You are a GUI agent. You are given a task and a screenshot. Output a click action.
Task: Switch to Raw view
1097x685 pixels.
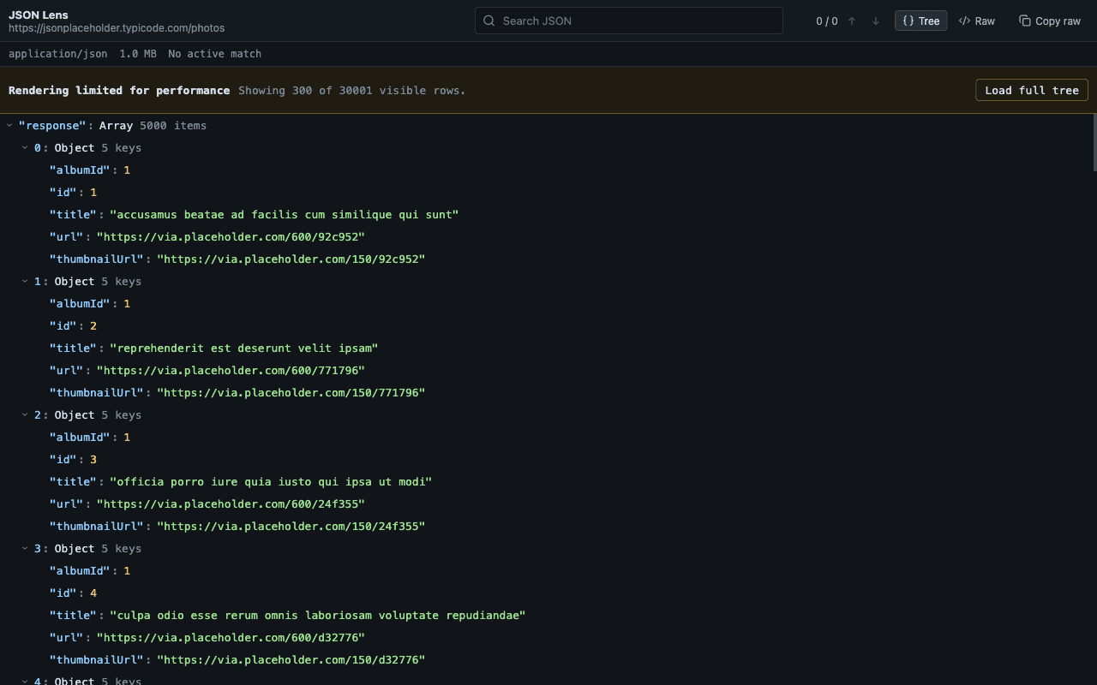(x=977, y=21)
